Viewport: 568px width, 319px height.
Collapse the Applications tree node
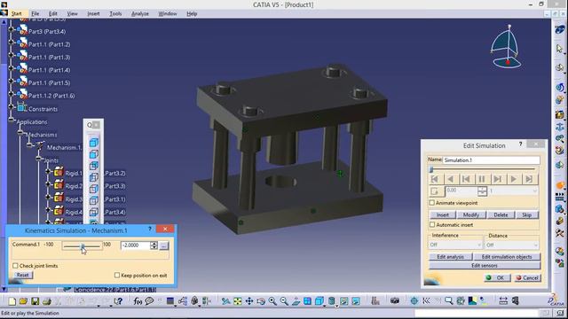tap(12, 120)
